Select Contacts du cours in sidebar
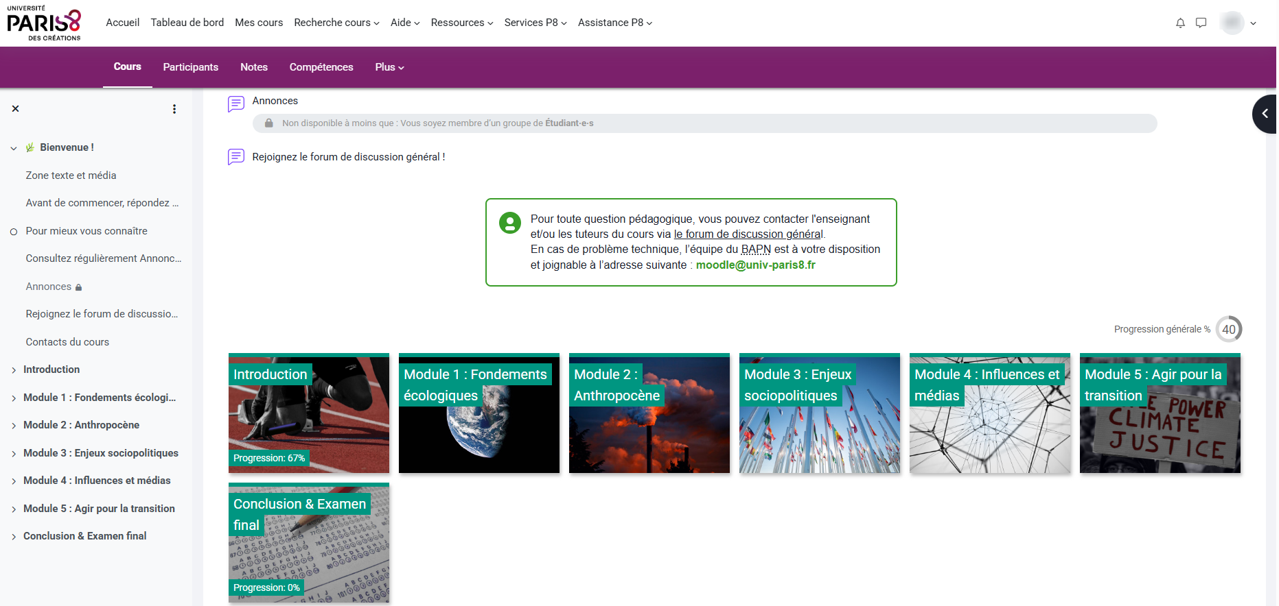 pyautogui.click(x=67, y=342)
